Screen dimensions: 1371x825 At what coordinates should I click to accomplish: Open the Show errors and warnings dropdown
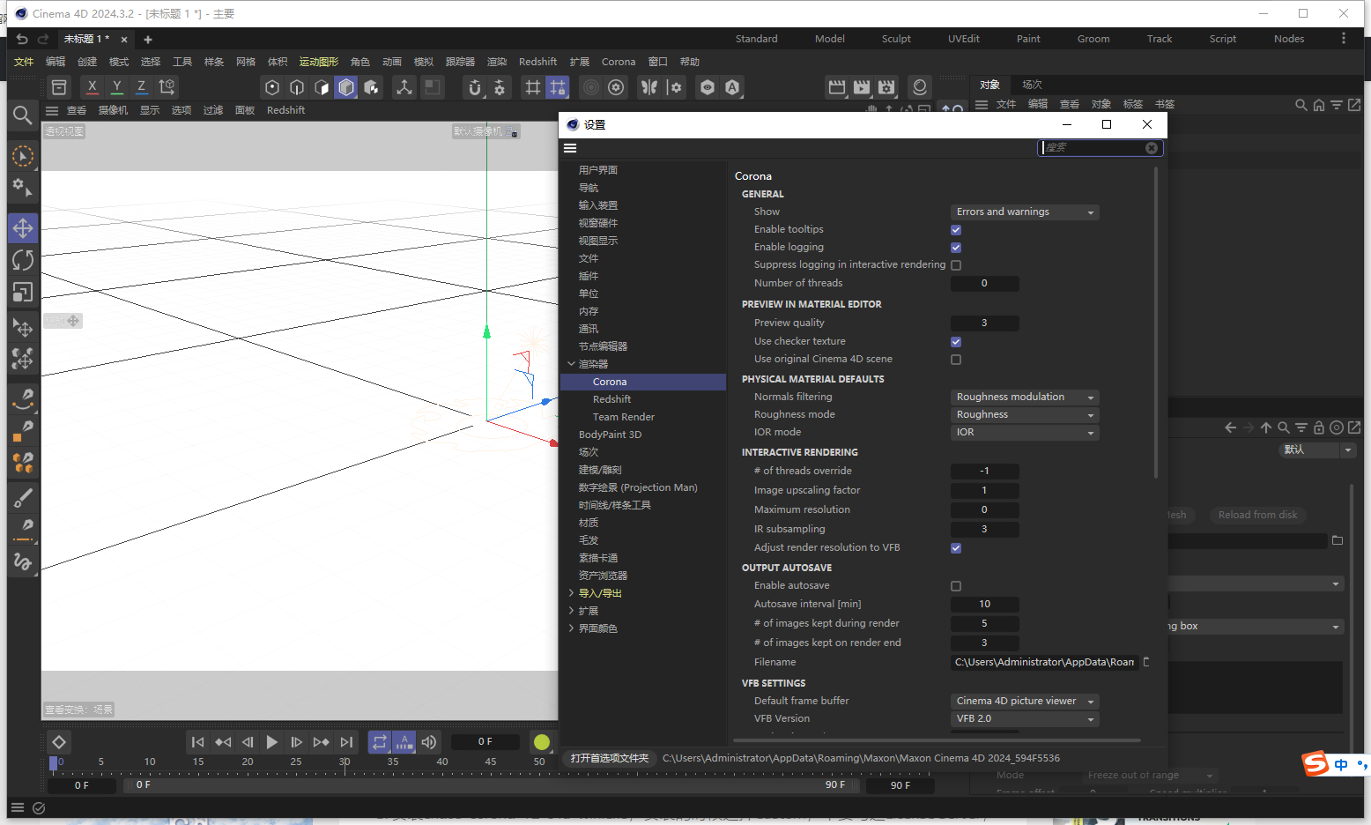coord(1025,212)
